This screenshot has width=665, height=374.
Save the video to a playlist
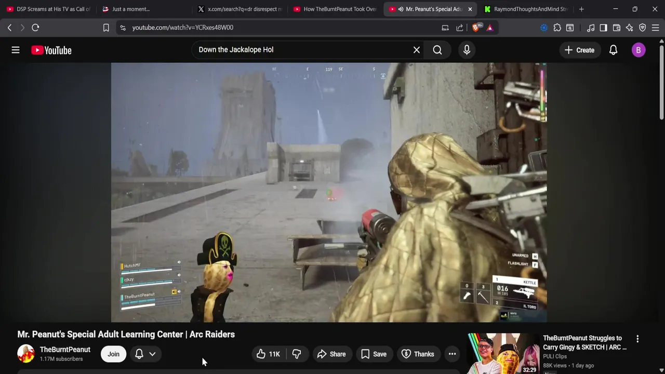374,354
